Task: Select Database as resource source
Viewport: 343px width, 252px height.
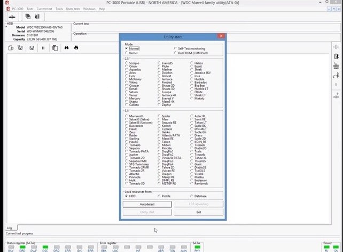Action: coord(191,196)
